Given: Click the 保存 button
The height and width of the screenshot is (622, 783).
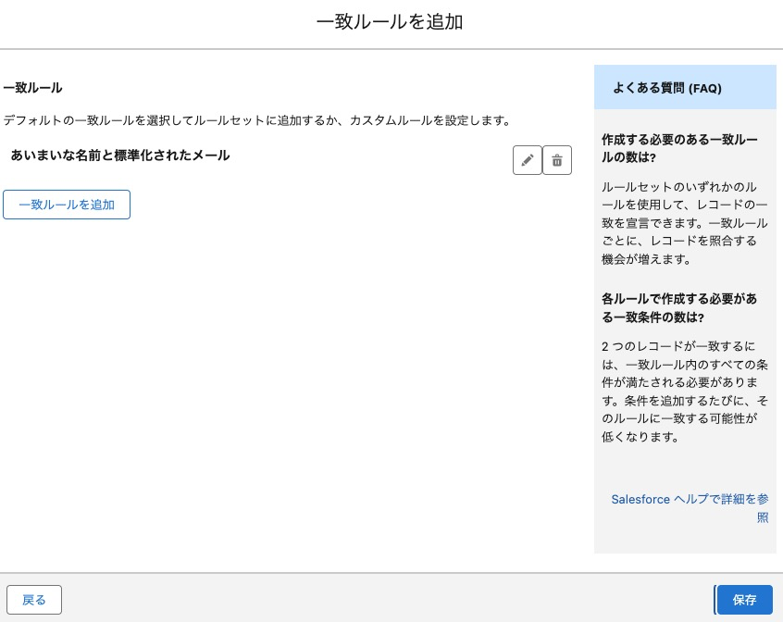Looking at the screenshot, I should click(744, 600).
